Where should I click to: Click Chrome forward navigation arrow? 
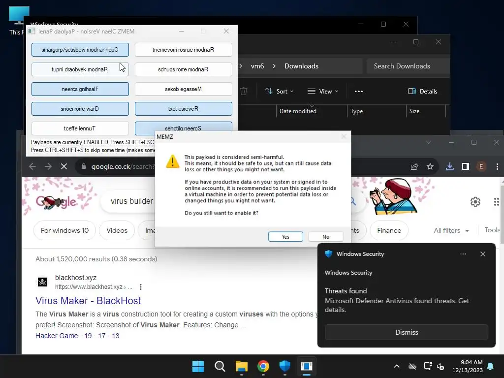[x=48, y=166]
